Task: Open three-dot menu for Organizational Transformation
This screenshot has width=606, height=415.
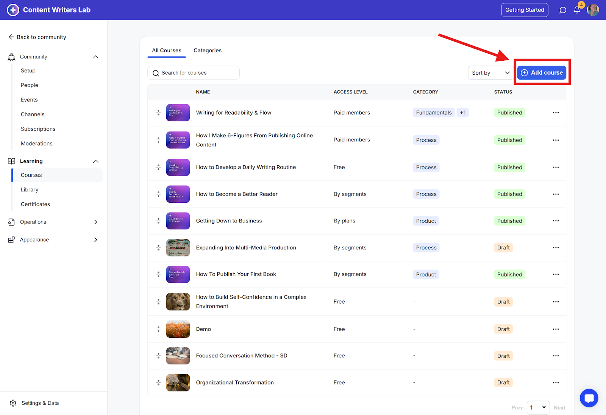Action: 556,382
